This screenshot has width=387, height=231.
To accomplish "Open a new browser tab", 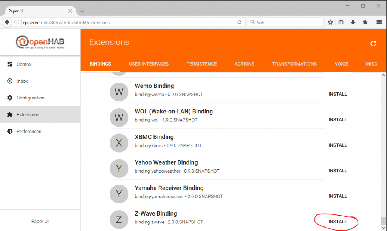I will pos(82,11).
